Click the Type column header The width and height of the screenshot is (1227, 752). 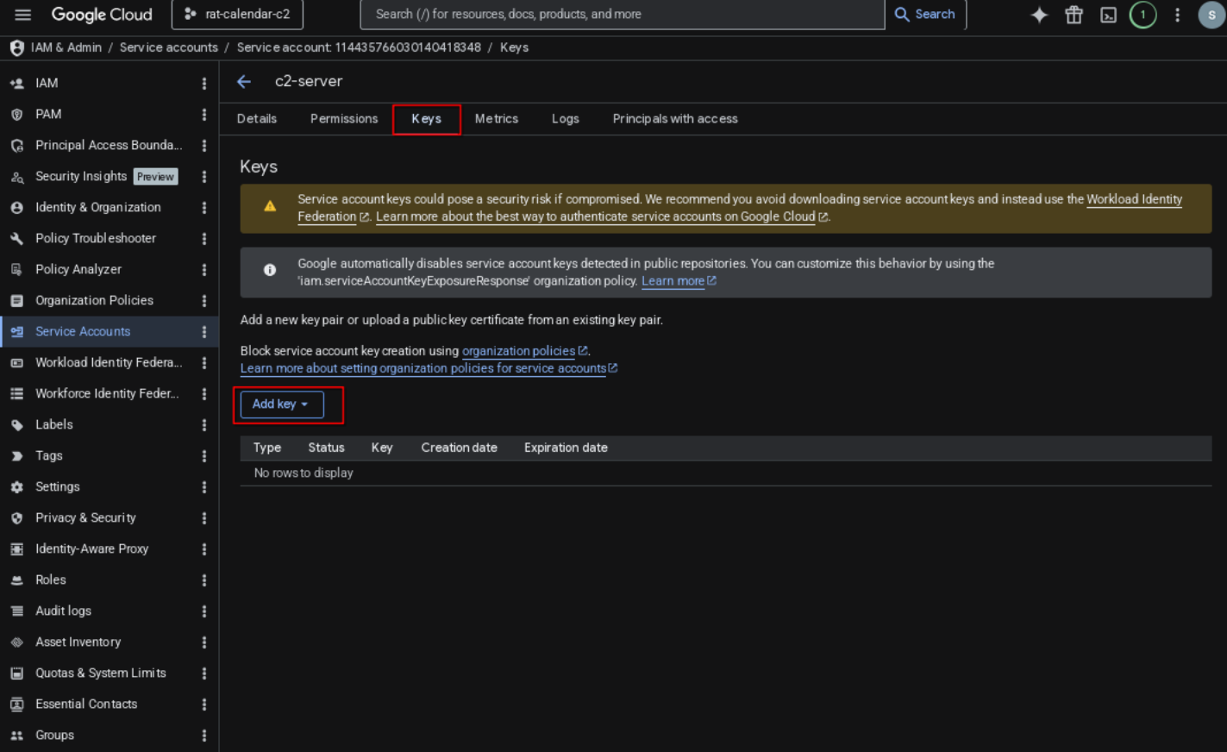pos(267,448)
